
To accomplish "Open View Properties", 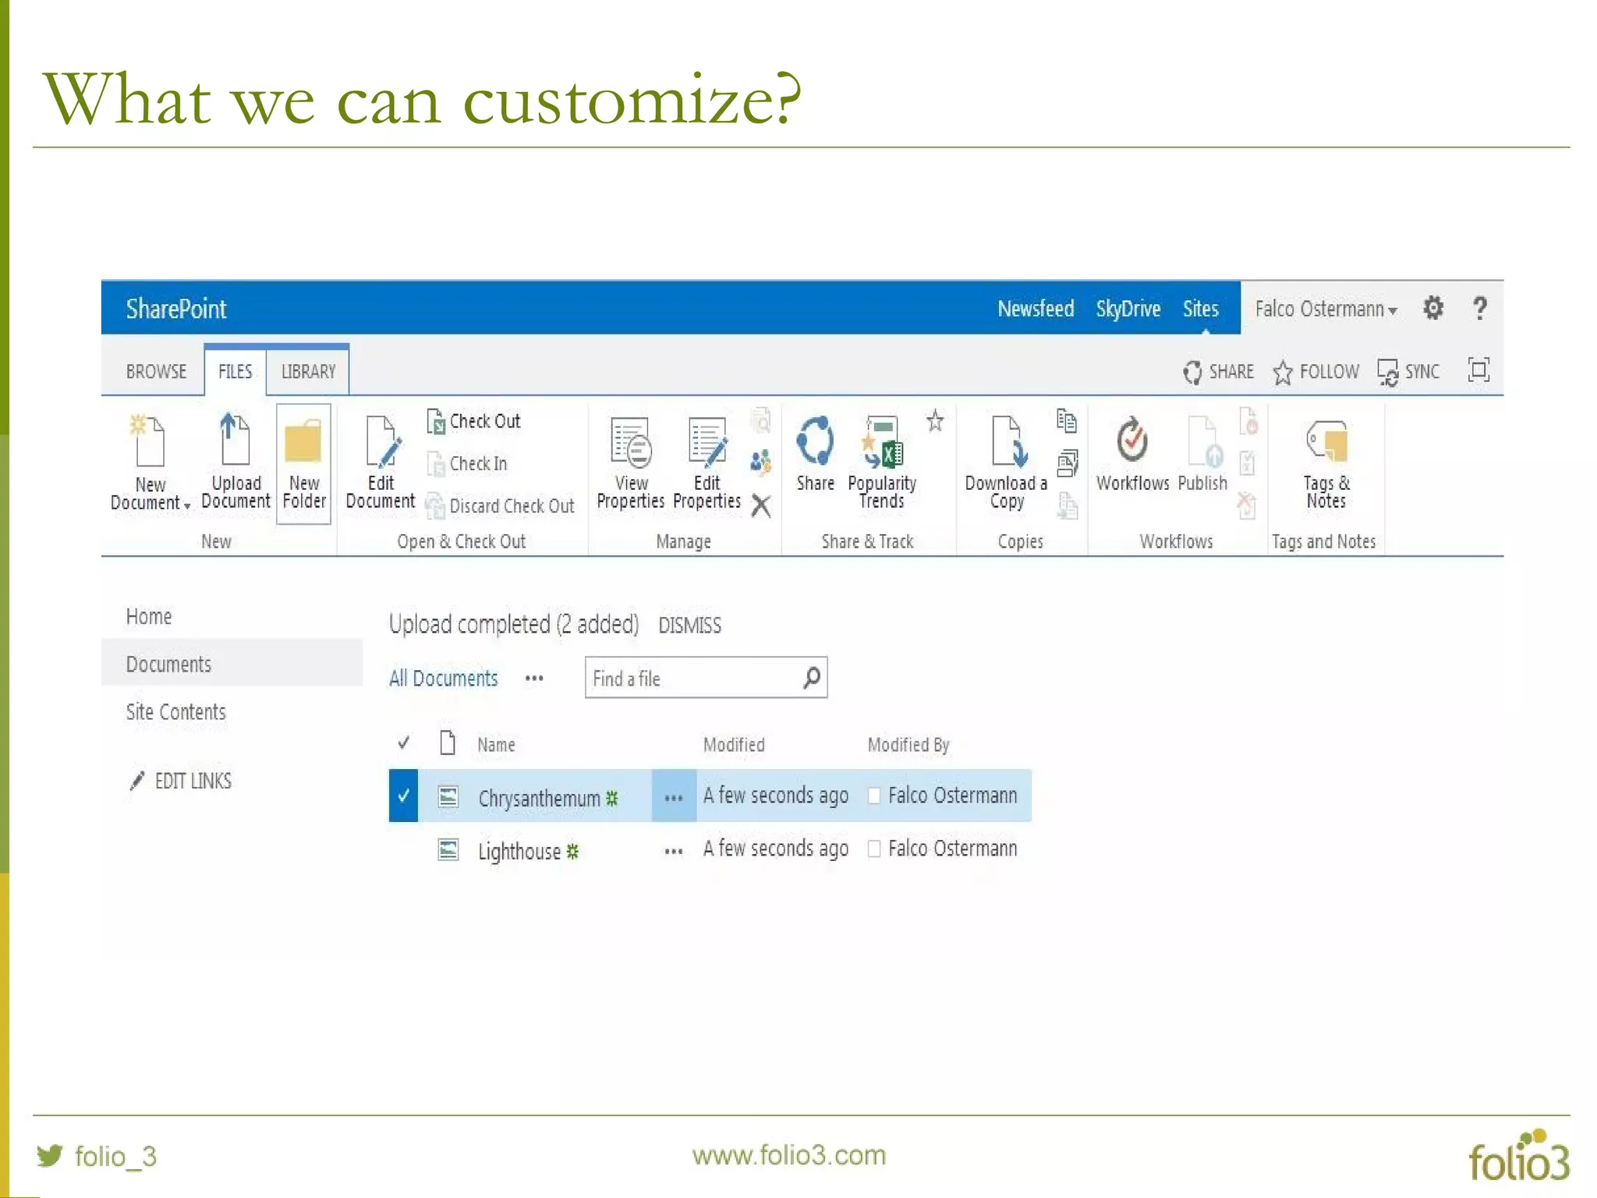I will tap(630, 463).
